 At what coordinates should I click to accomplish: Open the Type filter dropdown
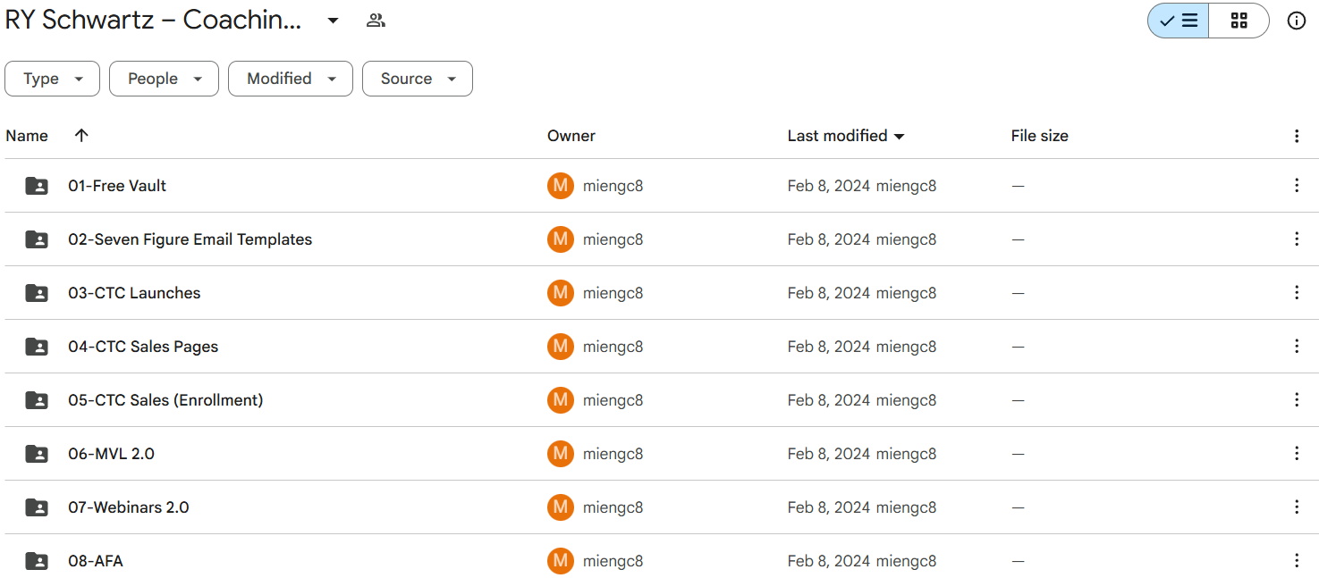(x=52, y=79)
